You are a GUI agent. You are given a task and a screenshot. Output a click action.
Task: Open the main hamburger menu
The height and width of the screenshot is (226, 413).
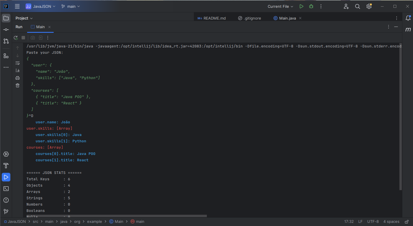pyautogui.click(x=17, y=6)
